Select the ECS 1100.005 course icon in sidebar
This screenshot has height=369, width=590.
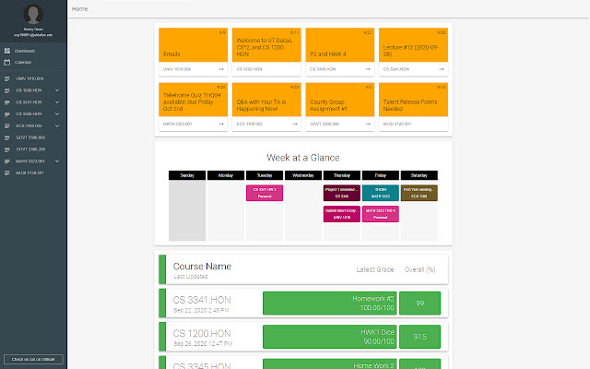click(6, 126)
